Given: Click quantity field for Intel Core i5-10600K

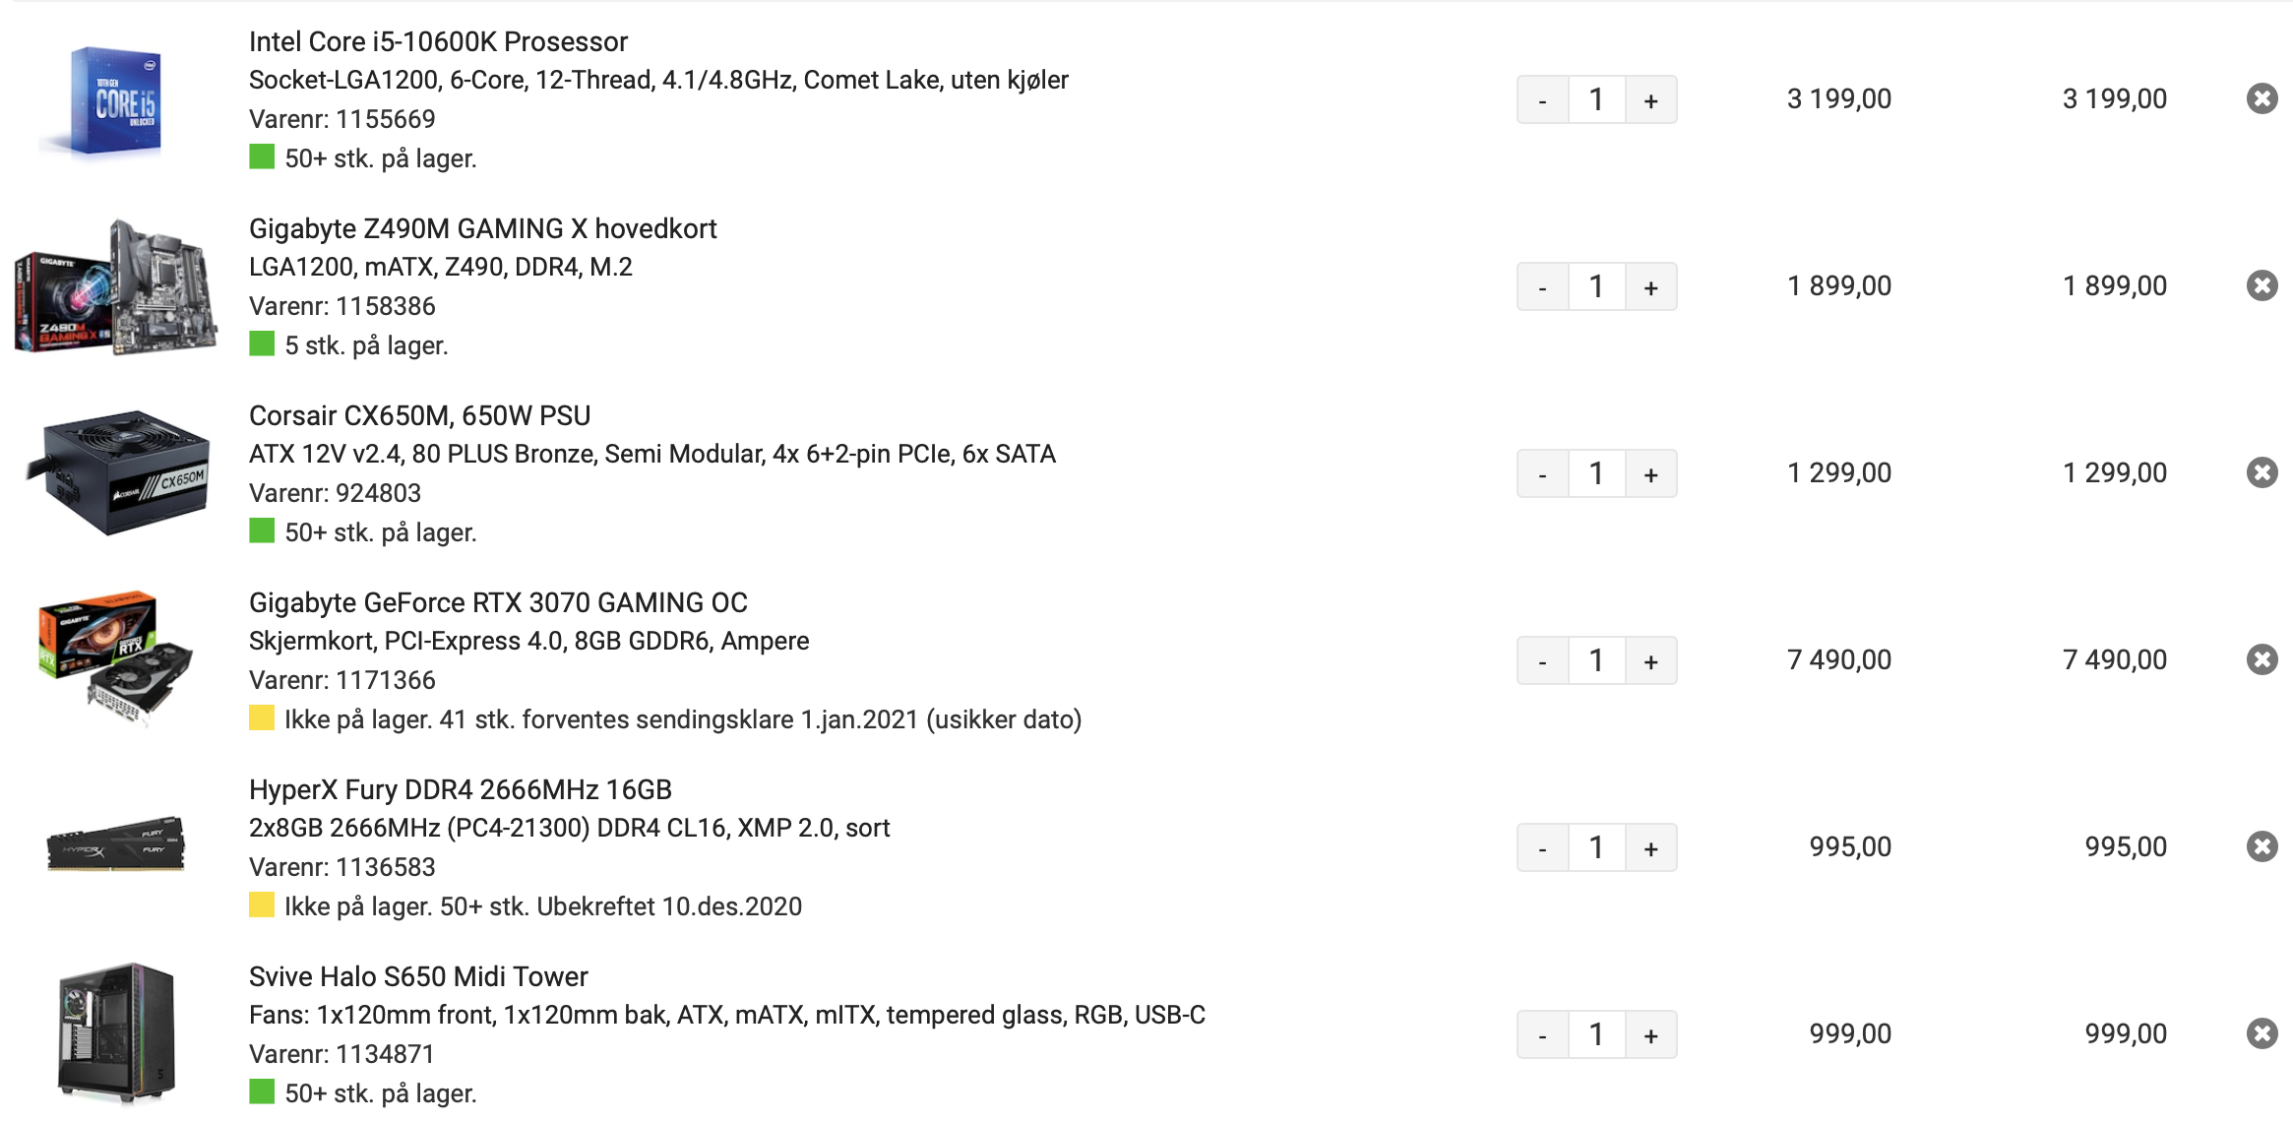Looking at the screenshot, I should coord(1596,99).
